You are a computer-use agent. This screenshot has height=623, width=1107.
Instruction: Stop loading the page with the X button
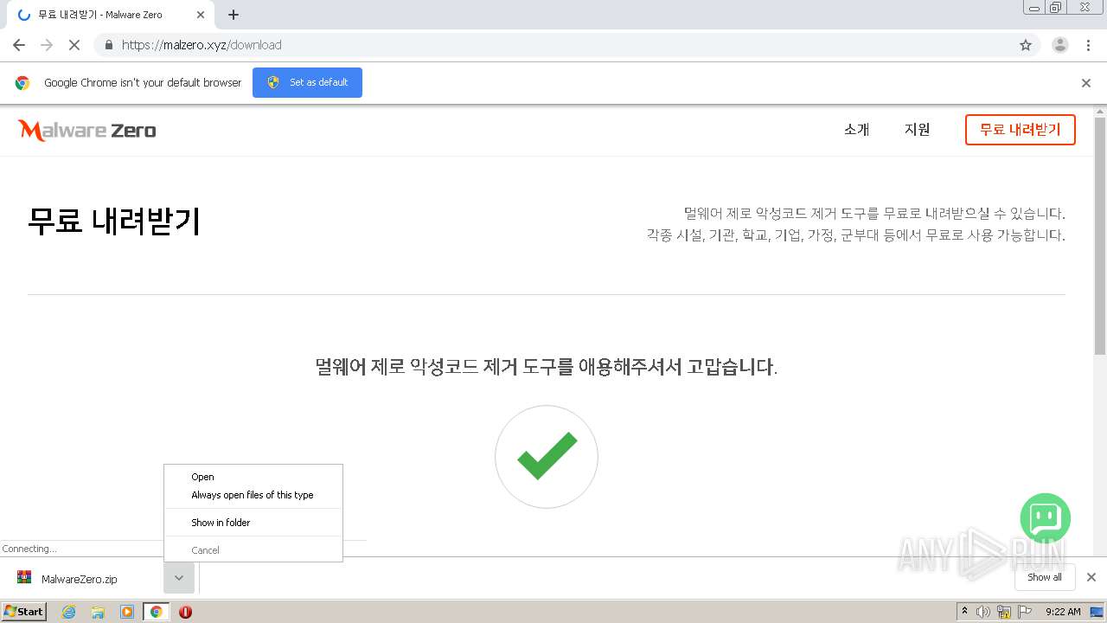(x=74, y=45)
